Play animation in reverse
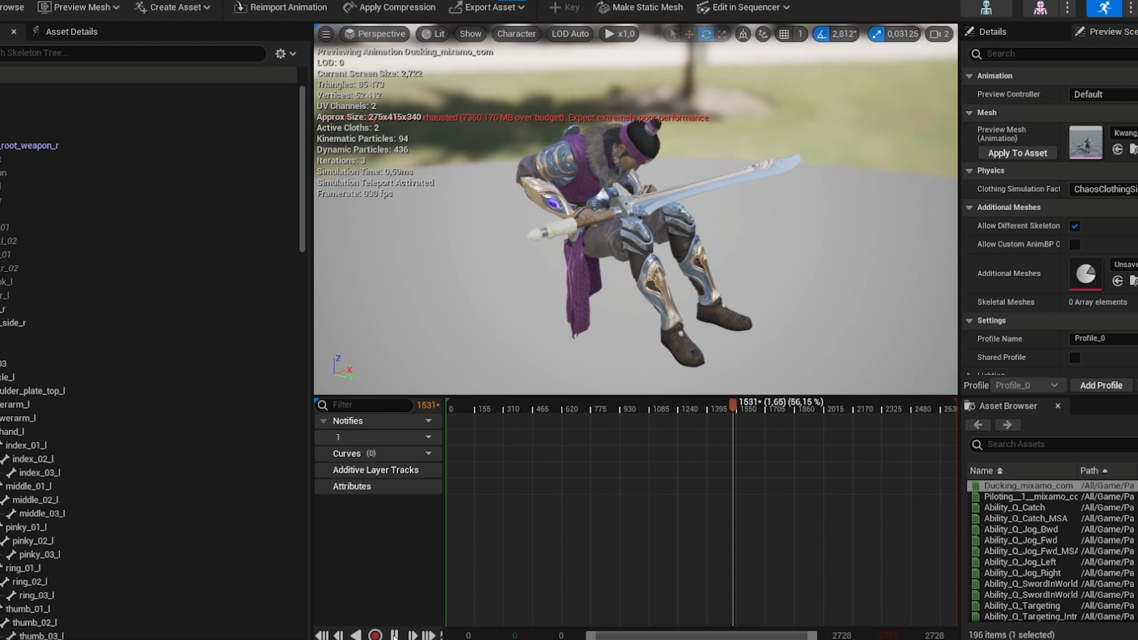 pos(356,635)
